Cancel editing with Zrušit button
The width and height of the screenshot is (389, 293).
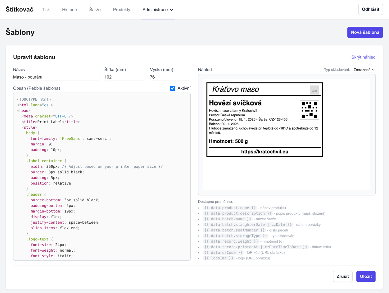(342, 276)
